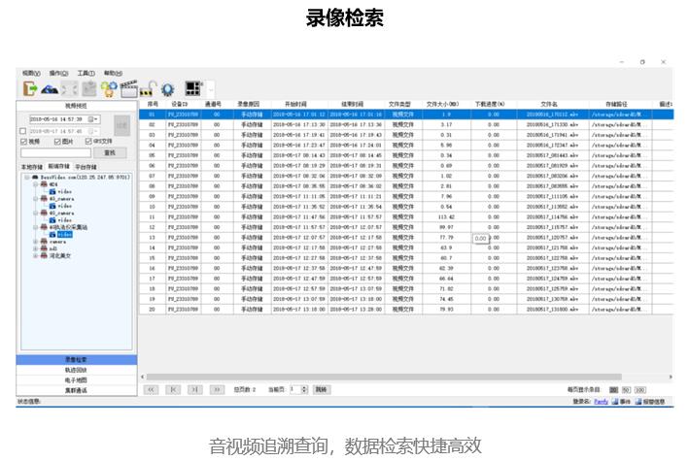Click the screen layout grid icon

[x=192, y=87]
